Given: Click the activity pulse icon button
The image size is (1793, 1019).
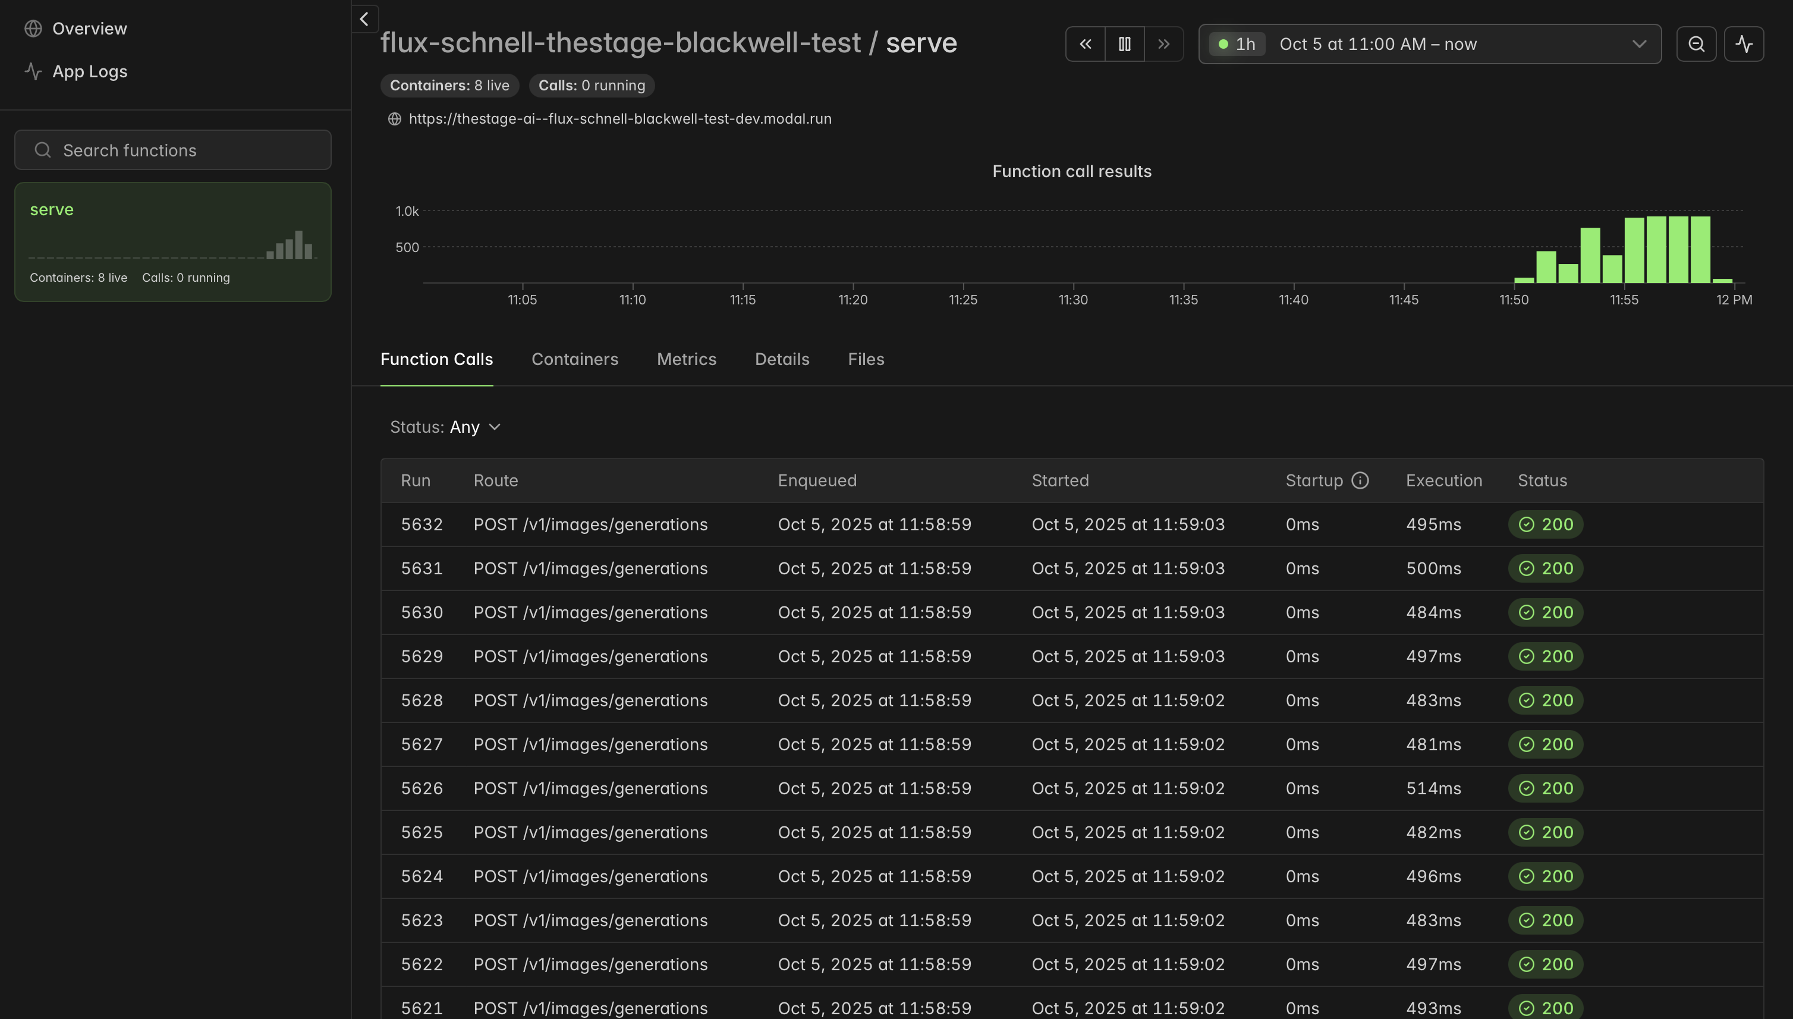Looking at the screenshot, I should click(x=1743, y=44).
